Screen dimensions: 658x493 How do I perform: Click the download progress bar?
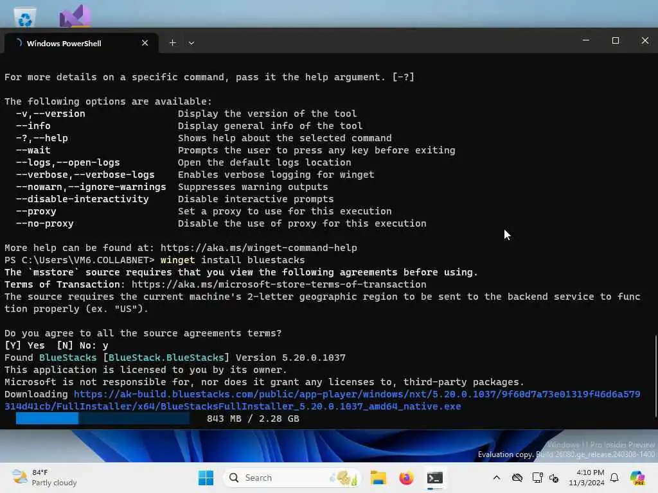coord(103,419)
